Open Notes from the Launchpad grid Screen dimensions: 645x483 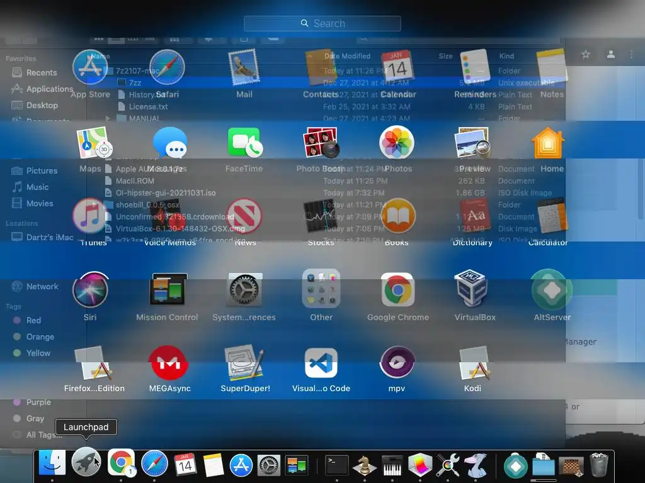(552, 67)
